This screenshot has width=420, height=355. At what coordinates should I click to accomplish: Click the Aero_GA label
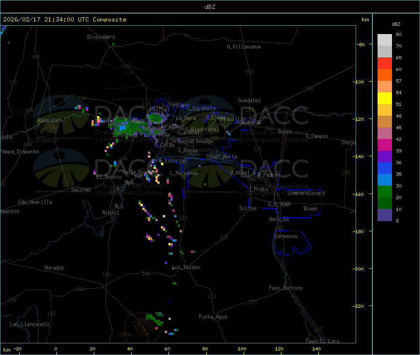(x=279, y=219)
